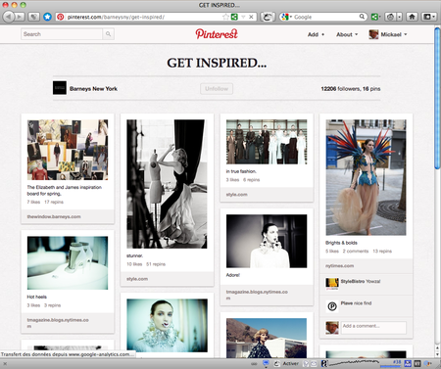Open style.com link under stunner. pin

coord(137,279)
